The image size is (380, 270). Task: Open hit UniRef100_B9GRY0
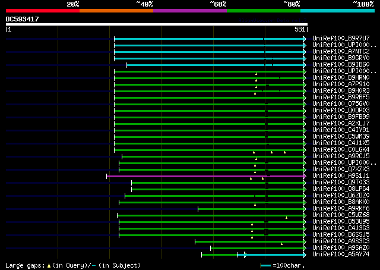tap(341, 58)
